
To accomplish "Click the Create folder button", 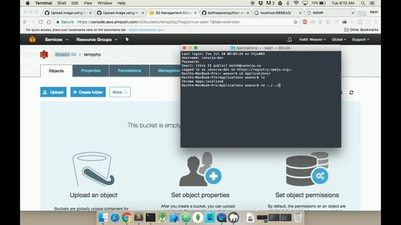I will click(88, 92).
